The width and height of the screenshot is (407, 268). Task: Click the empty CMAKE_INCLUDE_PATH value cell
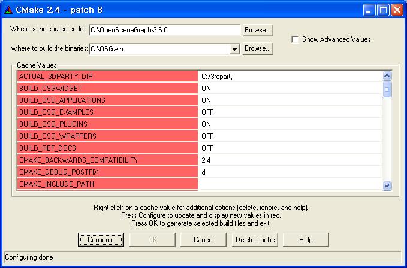290,184
